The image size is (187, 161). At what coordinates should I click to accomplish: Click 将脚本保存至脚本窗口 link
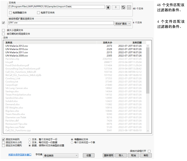point(20,155)
